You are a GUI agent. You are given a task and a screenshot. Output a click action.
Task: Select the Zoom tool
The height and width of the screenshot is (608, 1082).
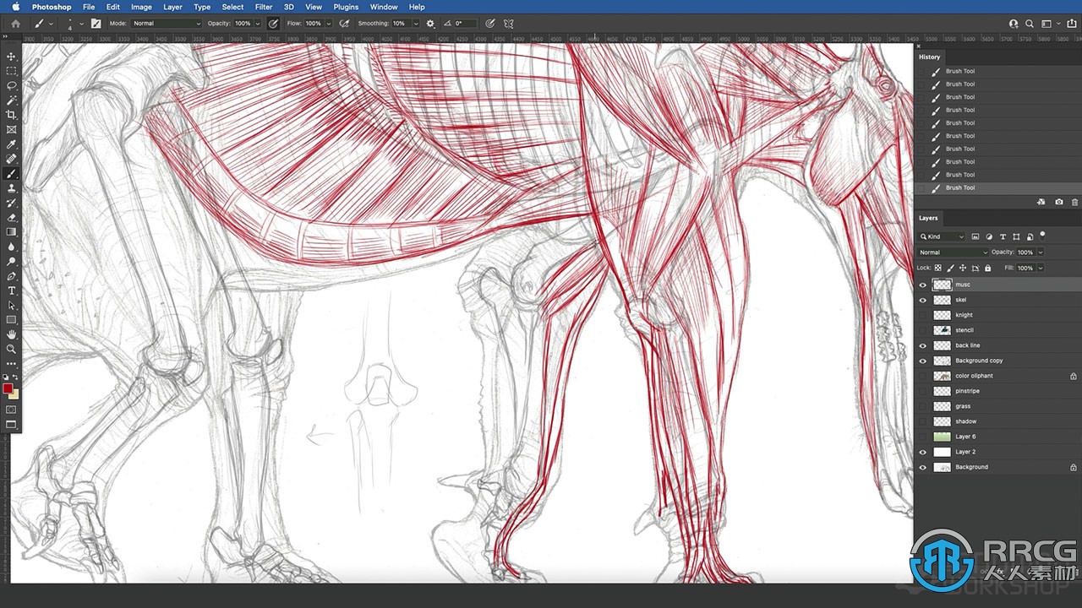[x=12, y=349]
